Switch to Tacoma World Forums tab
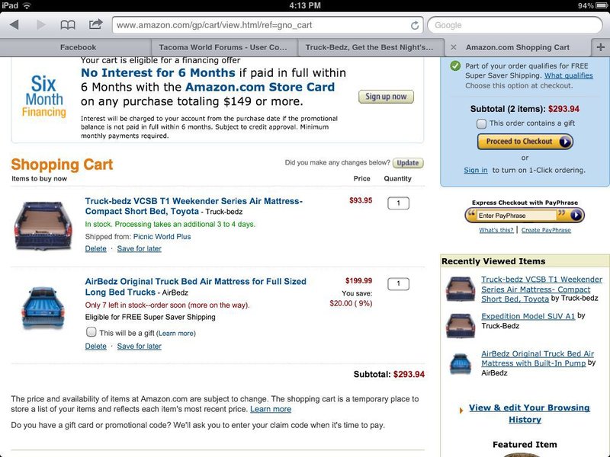 (x=223, y=47)
